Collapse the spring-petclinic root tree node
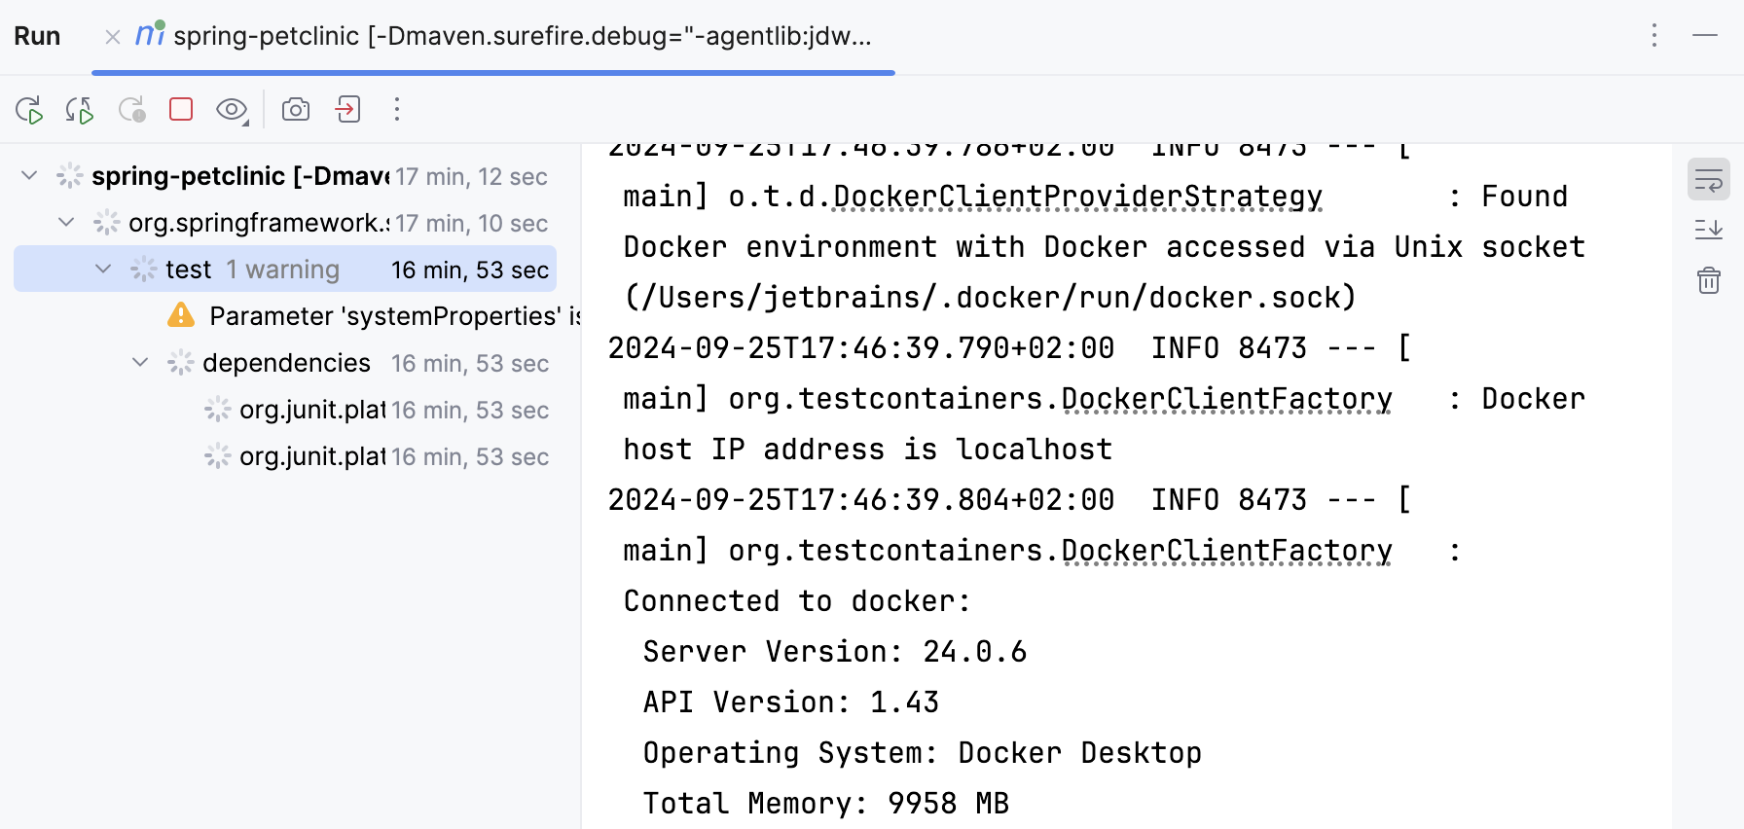1744x829 pixels. point(29,176)
